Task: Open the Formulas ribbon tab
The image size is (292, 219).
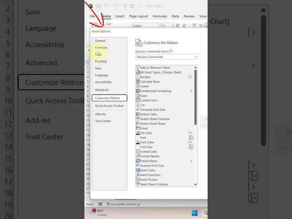Action: (160, 16)
